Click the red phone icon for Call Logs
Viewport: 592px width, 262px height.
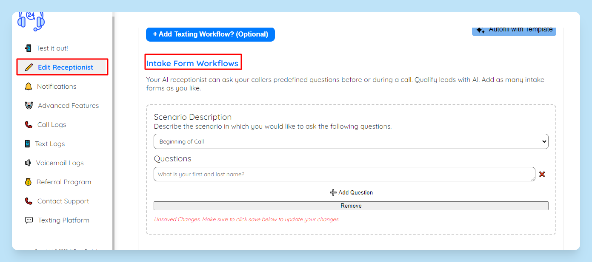(29, 124)
